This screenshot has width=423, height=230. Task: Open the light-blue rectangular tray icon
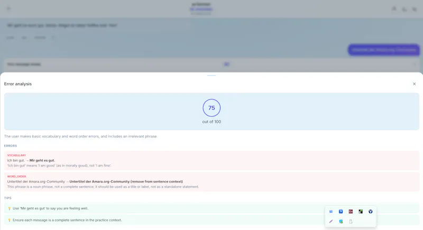tap(331, 211)
